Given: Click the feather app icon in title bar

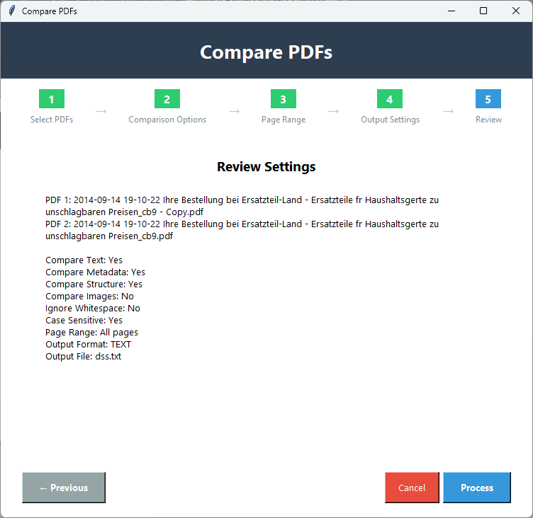Looking at the screenshot, I should click(x=12, y=11).
